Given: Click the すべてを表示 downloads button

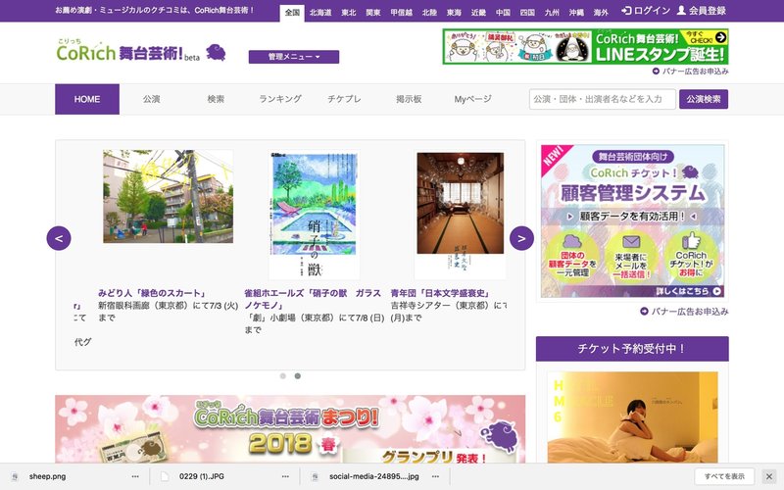Looking at the screenshot, I should tap(724, 476).
